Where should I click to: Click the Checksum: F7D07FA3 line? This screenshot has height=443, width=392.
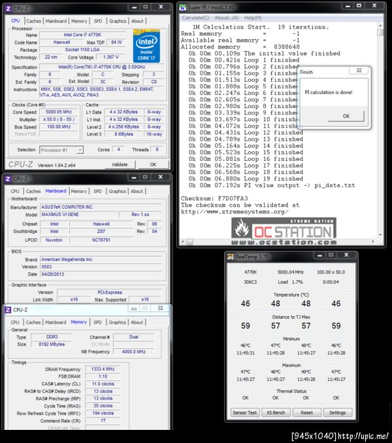click(x=214, y=198)
